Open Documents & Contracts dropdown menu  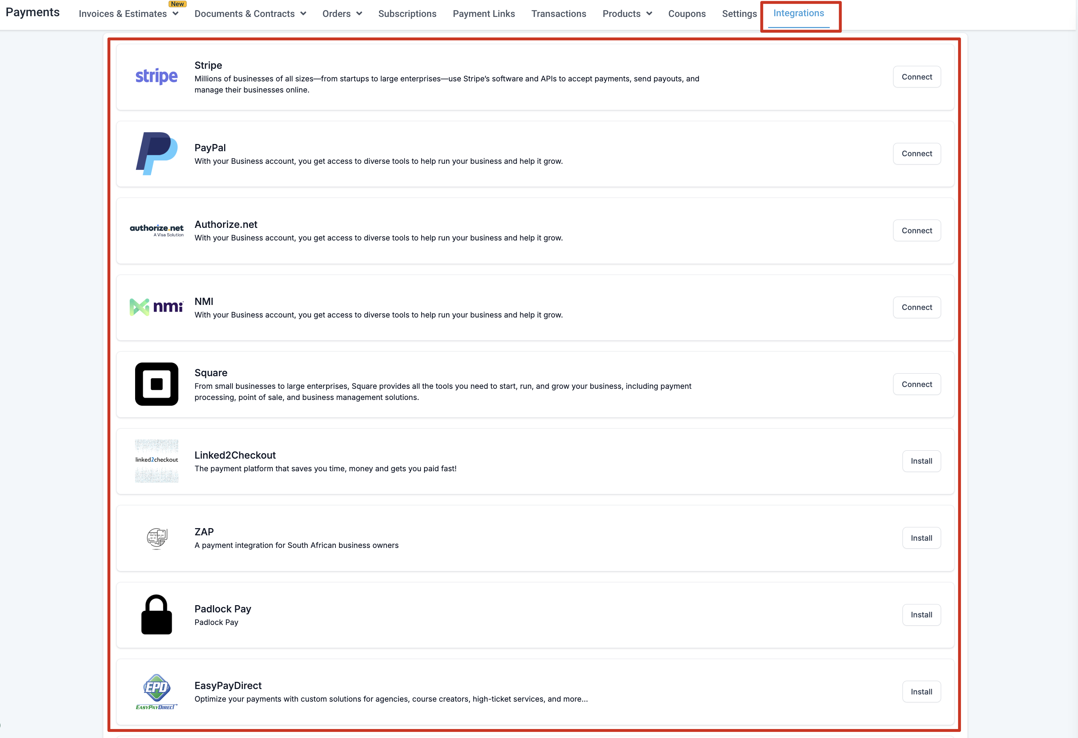[x=250, y=14]
